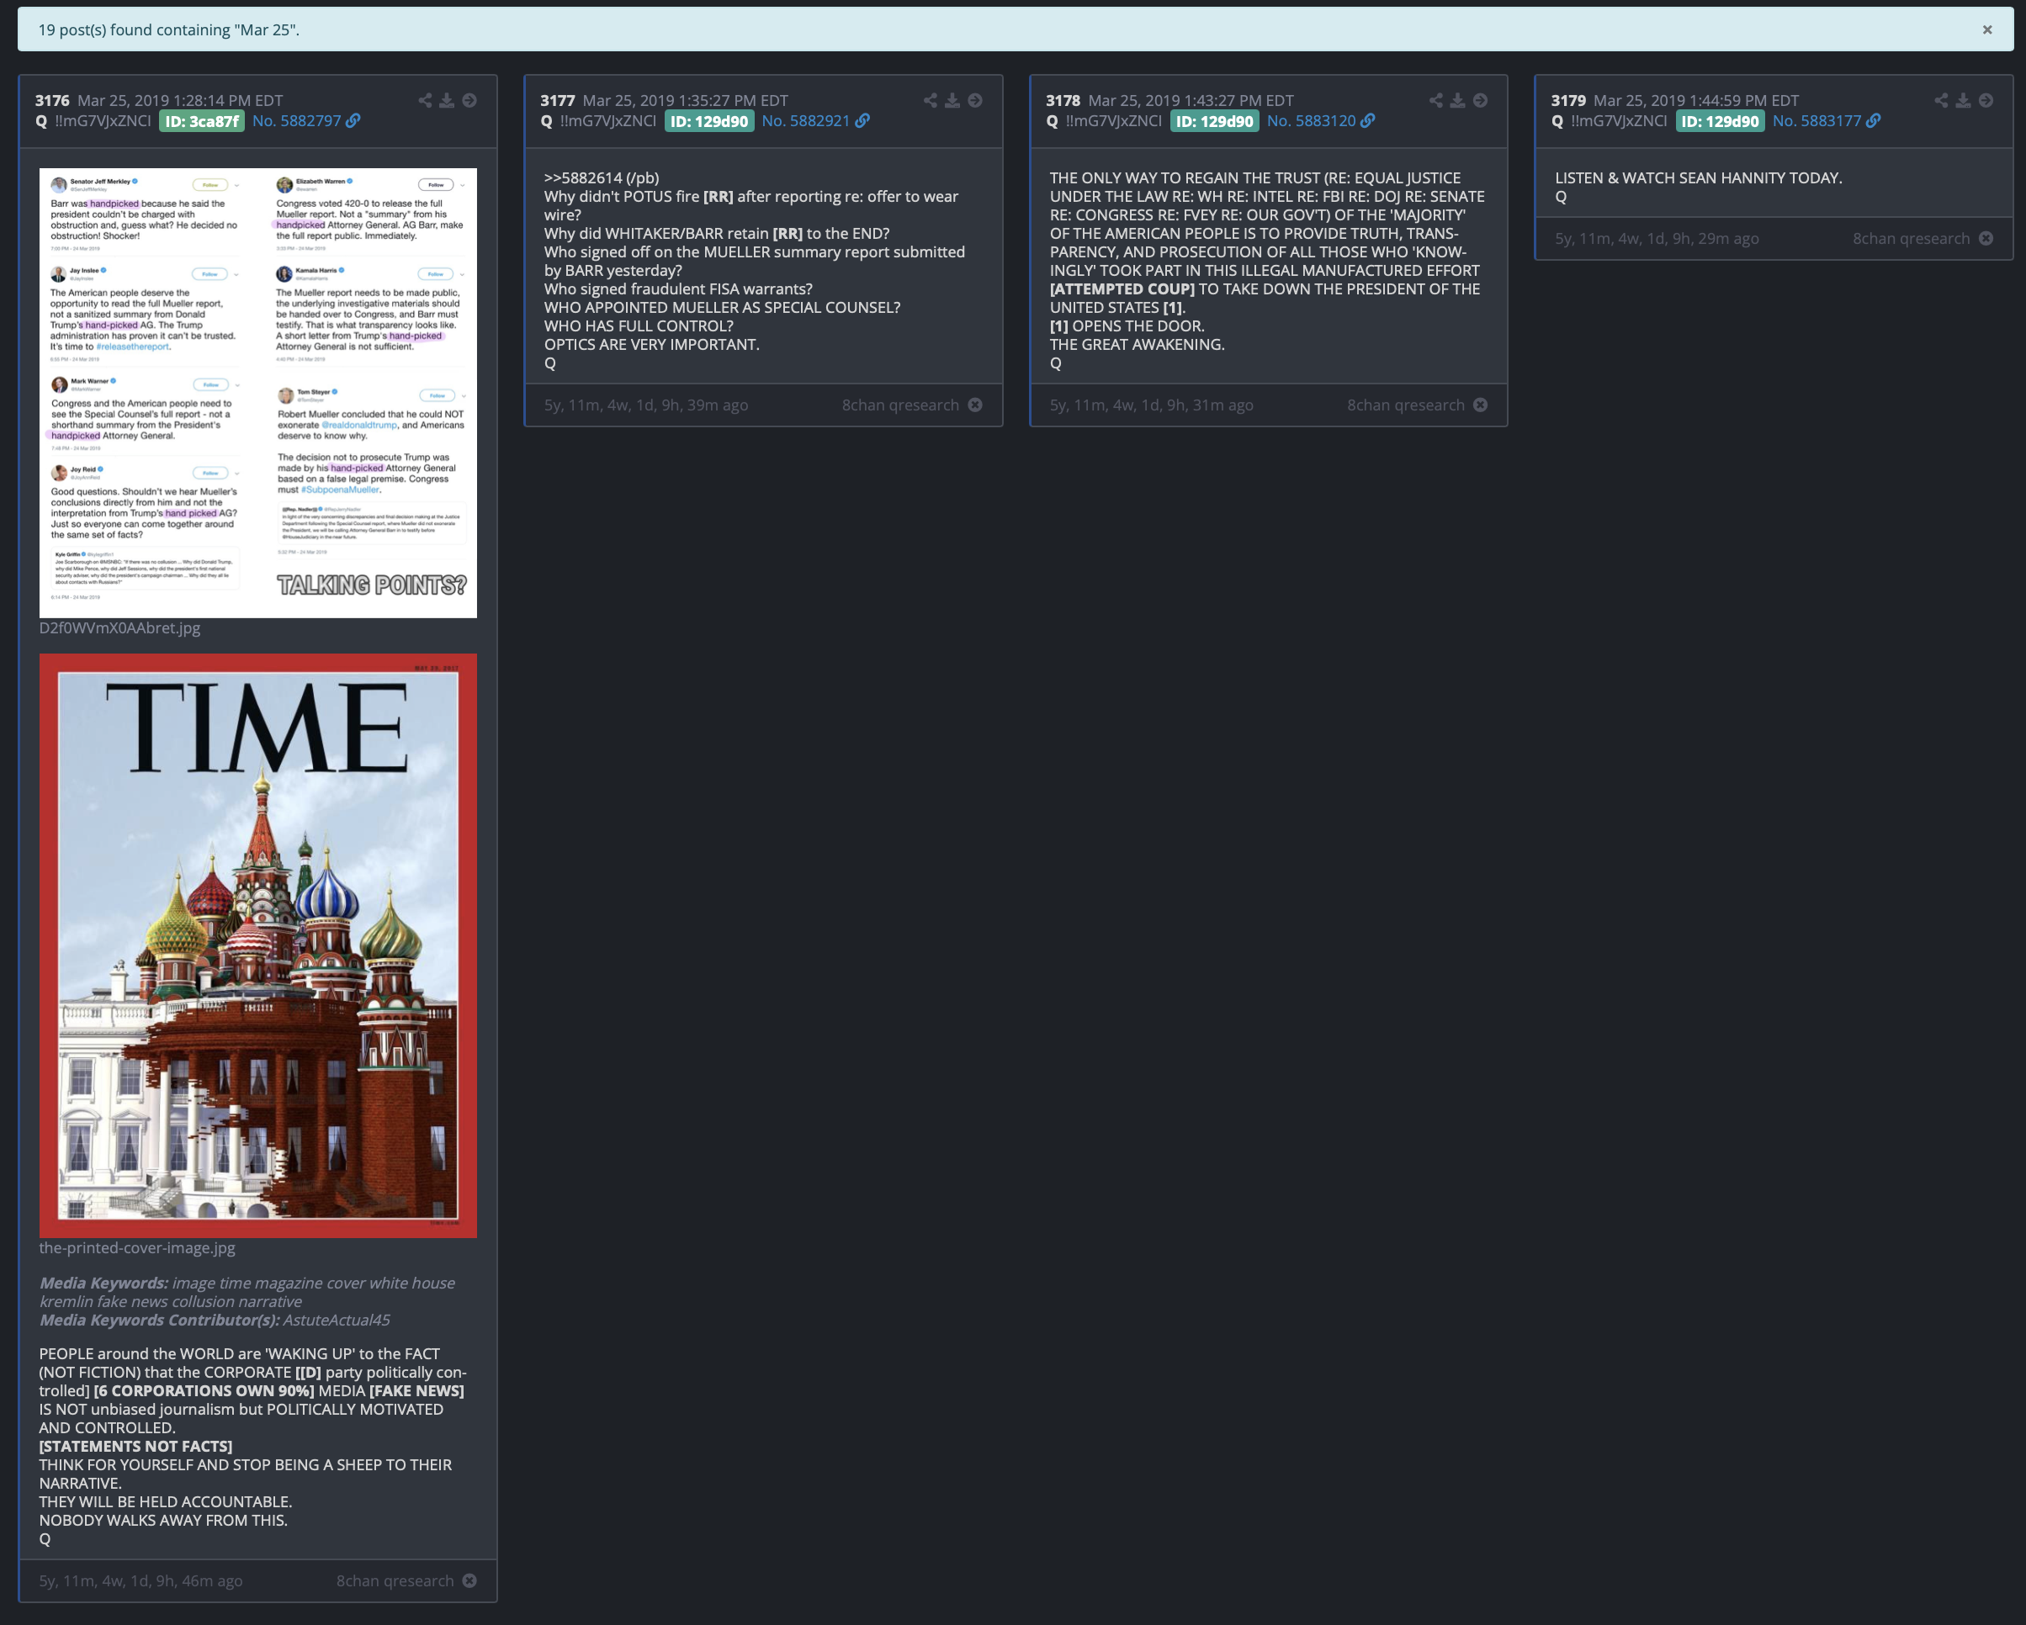Click the post number 3176

(53, 100)
